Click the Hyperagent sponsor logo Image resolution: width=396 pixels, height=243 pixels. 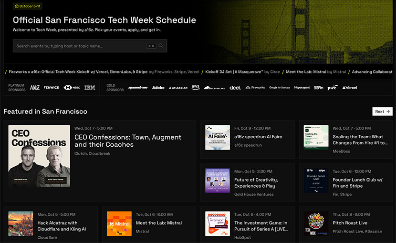coord(302,88)
